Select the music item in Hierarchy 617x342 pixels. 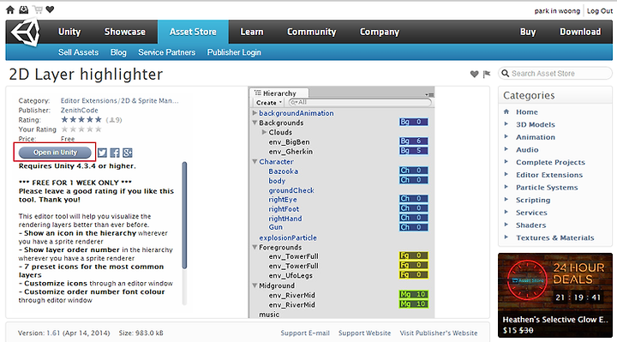point(269,315)
